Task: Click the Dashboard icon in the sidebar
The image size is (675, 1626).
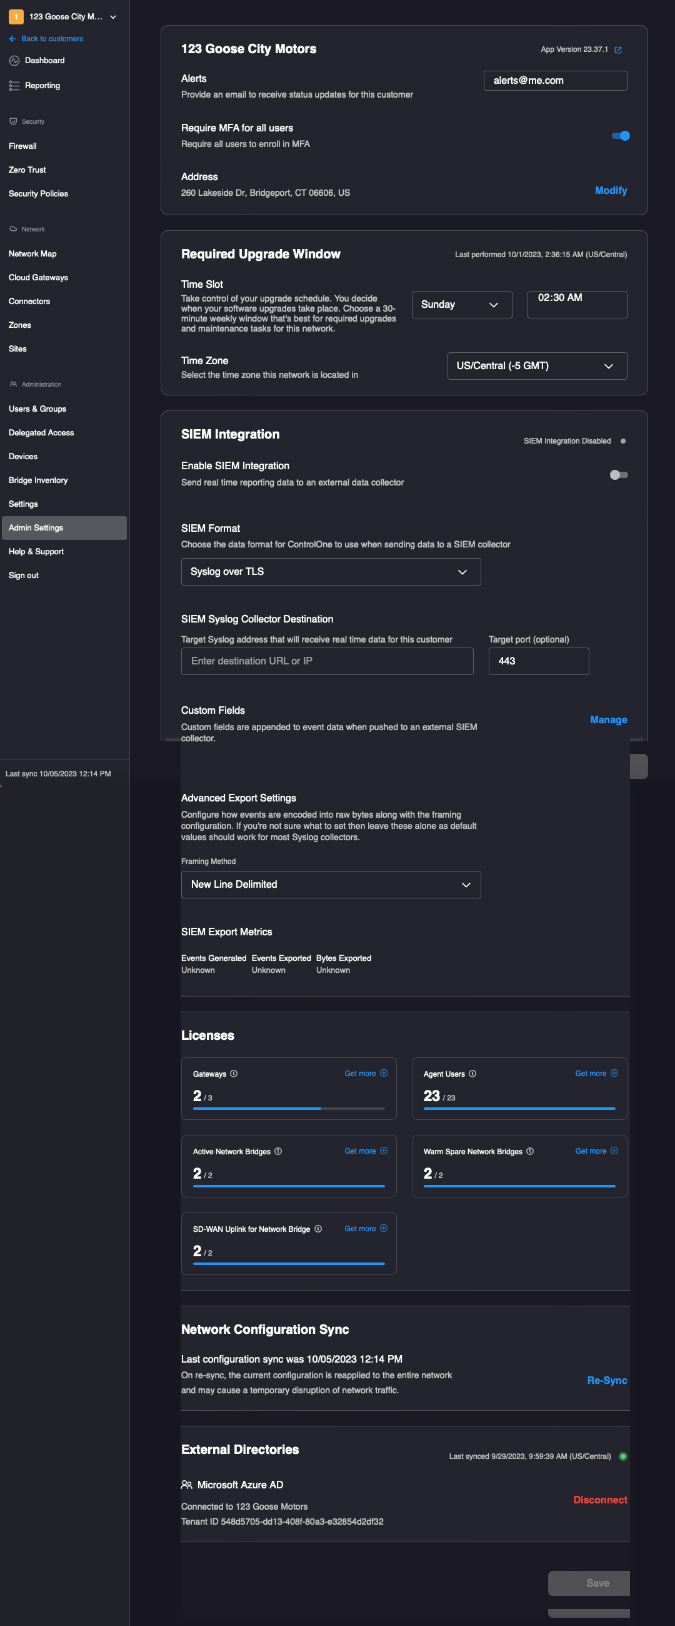Action: [x=14, y=61]
